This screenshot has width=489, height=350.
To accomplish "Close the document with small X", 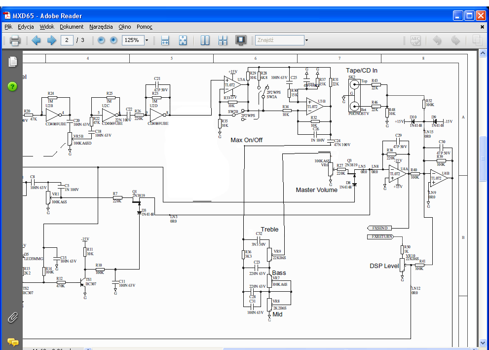I will (482, 27).
